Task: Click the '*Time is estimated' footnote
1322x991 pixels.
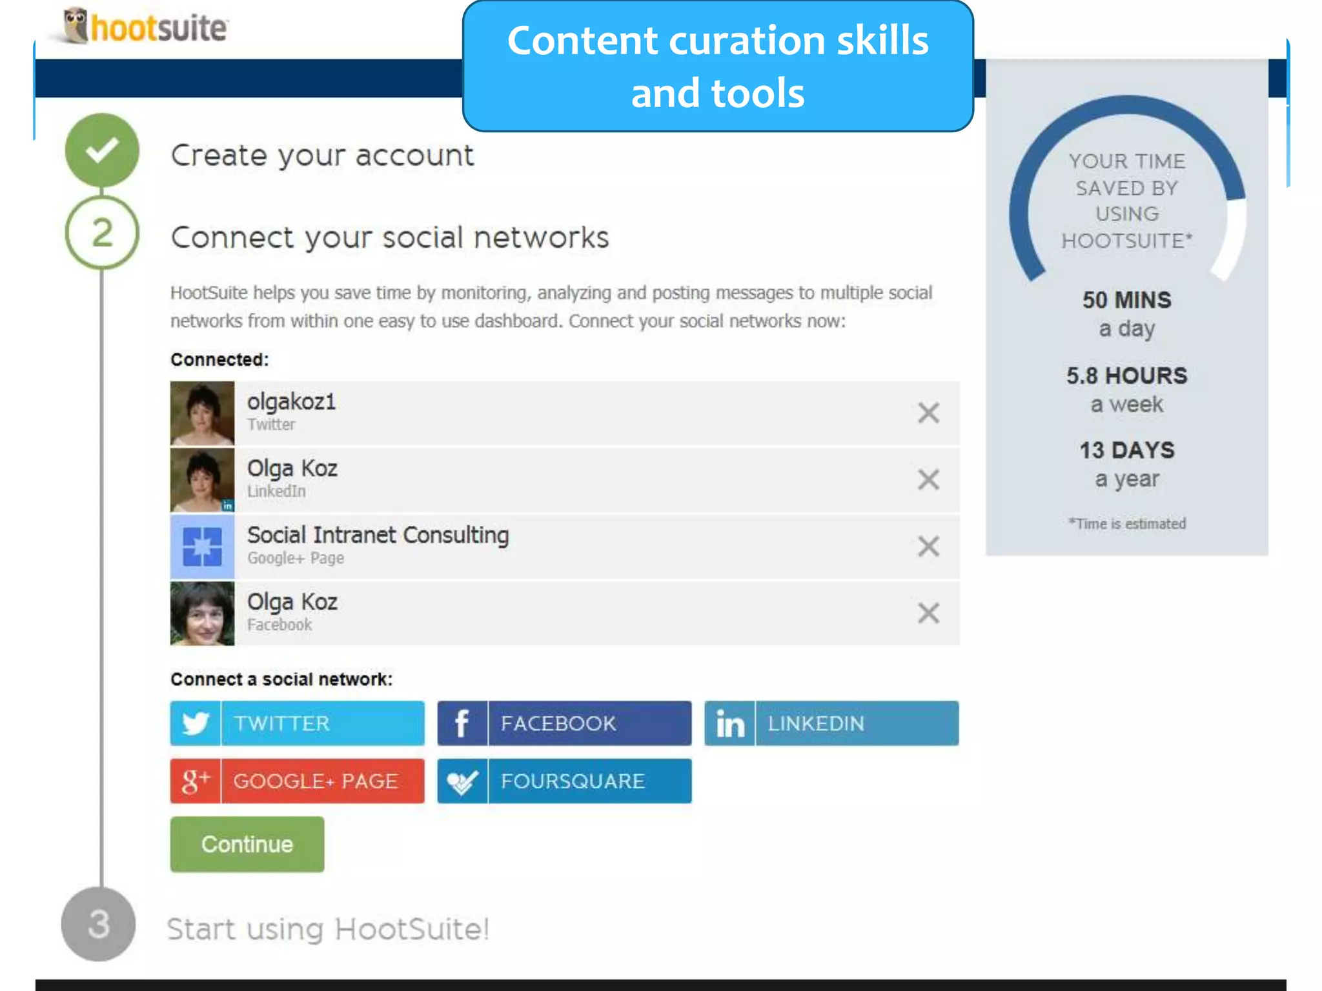Action: [1127, 523]
